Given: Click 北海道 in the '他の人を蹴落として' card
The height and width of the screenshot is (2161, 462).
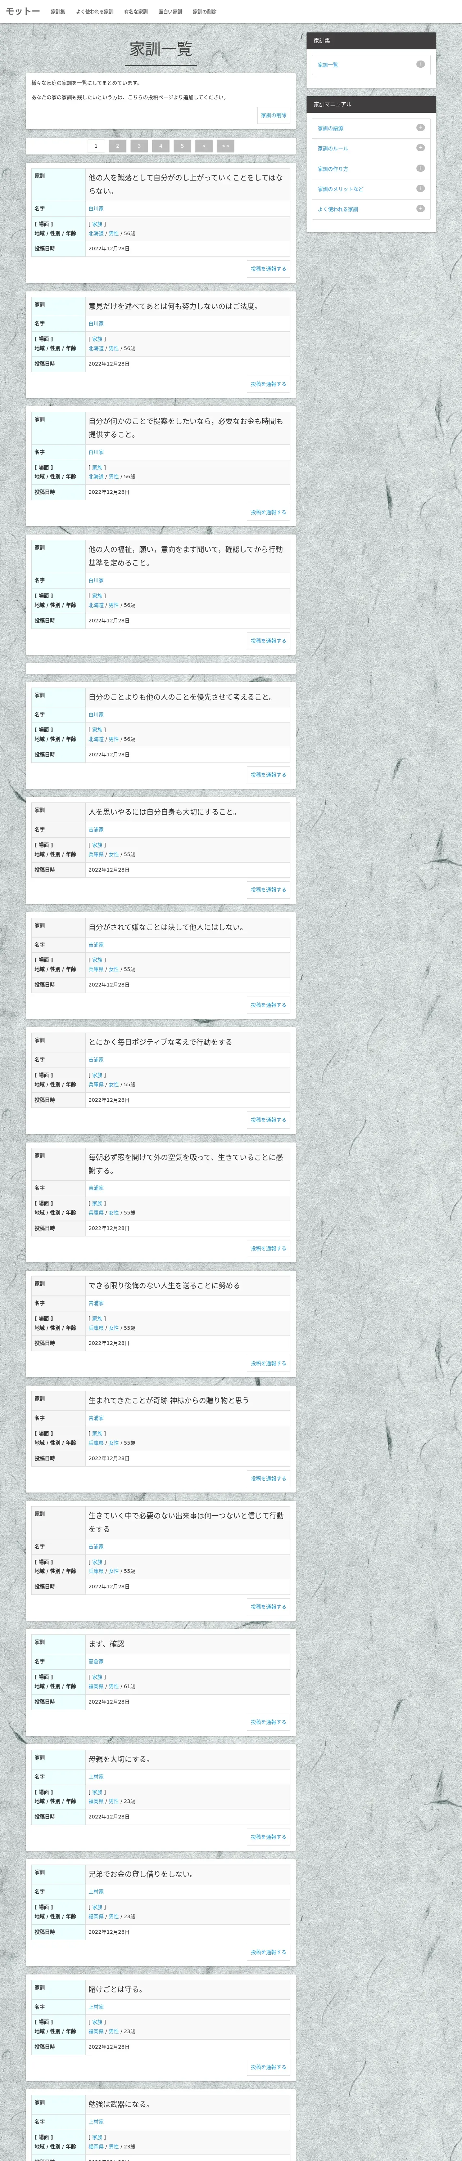Looking at the screenshot, I should [x=96, y=233].
